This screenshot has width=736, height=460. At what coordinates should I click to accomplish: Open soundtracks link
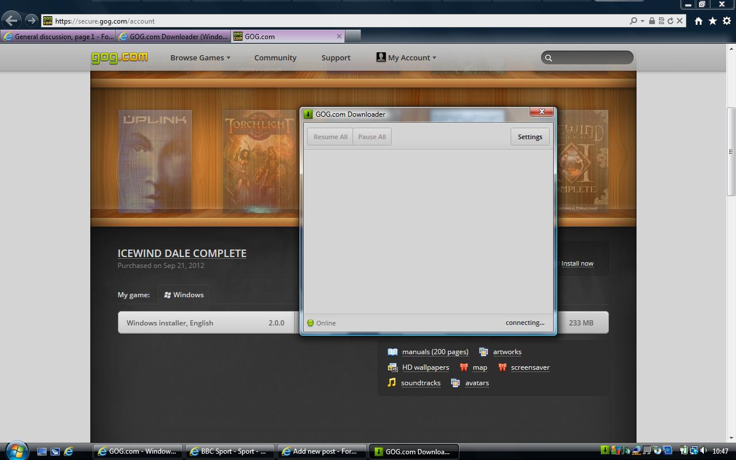(421, 383)
